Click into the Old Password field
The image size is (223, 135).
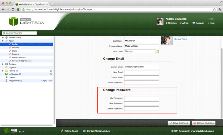(142, 98)
